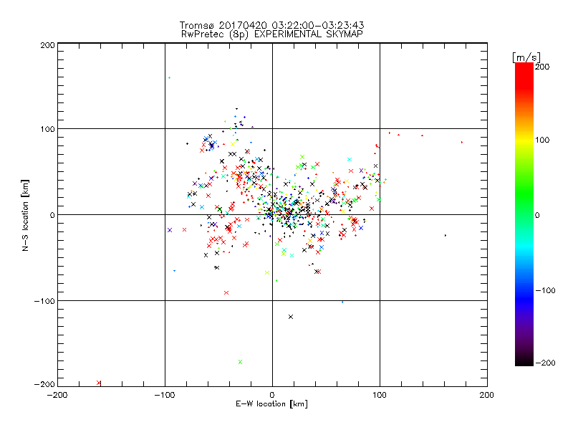573x430 pixels.
Task: Click the "[m/s]" colorbar unit label
Action: [x=526, y=57]
